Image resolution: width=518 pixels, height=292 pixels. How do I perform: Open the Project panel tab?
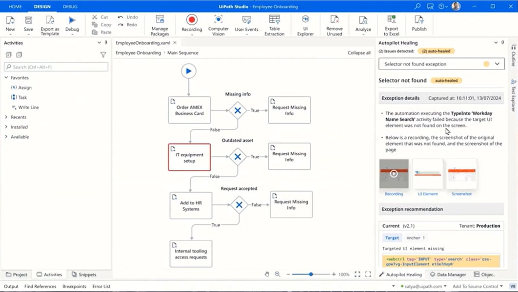17,274
